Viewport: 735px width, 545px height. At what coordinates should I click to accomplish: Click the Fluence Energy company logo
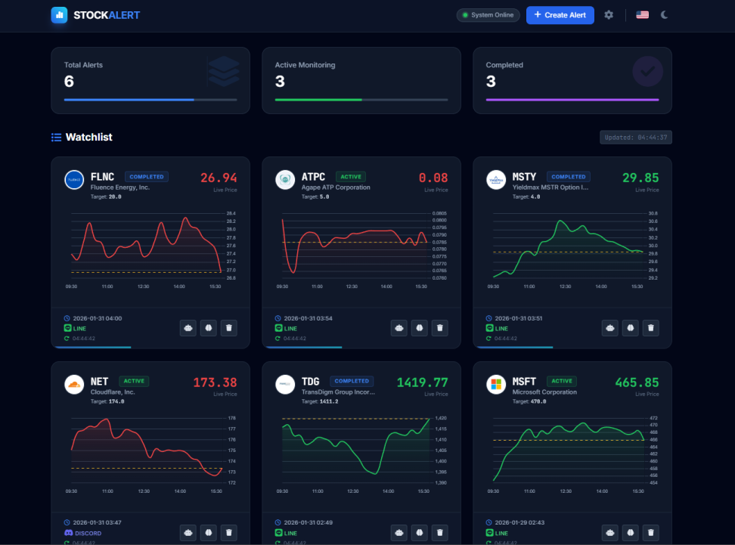tap(74, 180)
